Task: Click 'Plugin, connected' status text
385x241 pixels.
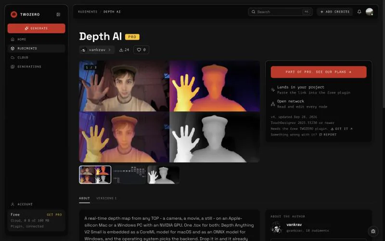Action: [27, 226]
